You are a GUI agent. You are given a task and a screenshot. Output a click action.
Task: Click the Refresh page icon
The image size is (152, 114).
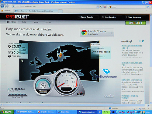[101, 7]
